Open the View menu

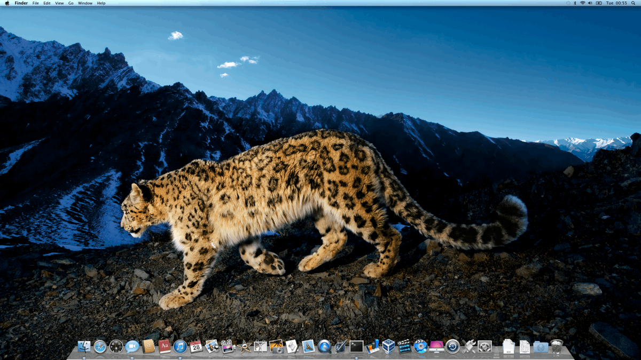[59, 3]
